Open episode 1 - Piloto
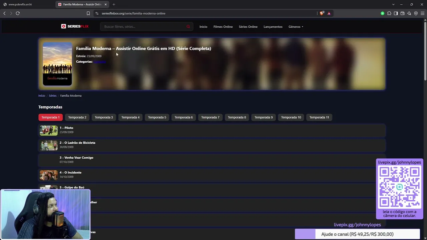The image size is (427, 240). (212, 130)
